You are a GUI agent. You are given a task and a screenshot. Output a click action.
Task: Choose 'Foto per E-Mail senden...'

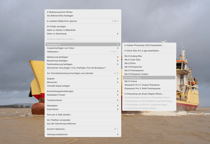coord(83,115)
